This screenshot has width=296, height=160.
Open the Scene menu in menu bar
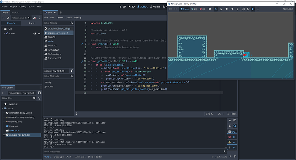(x=4, y=6)
